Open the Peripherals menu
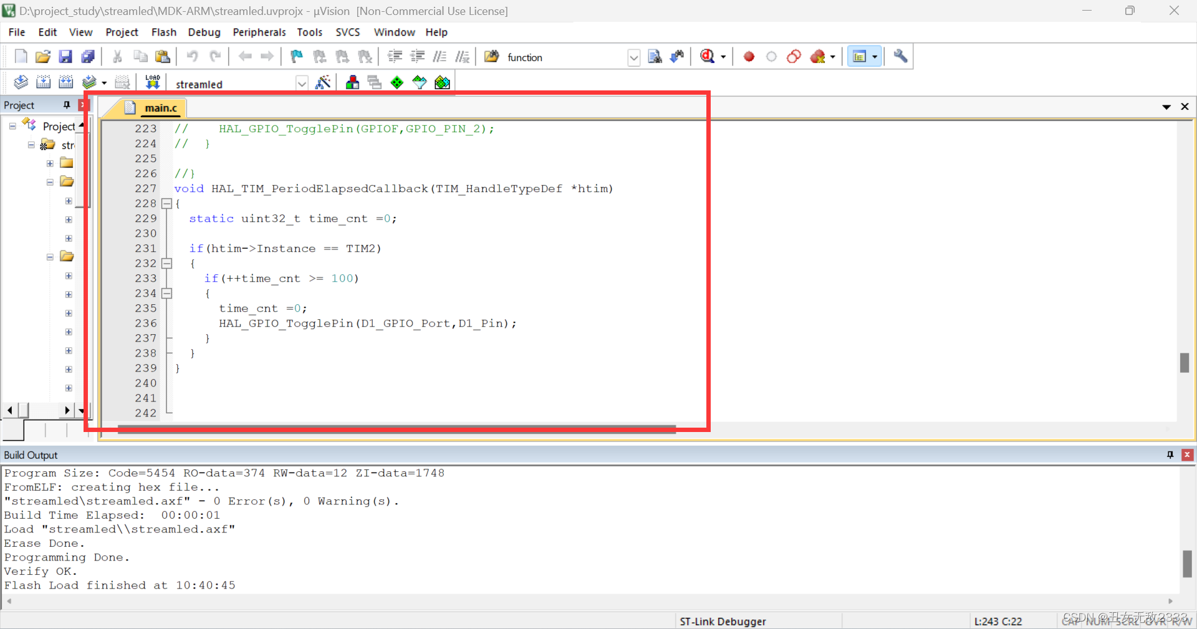1197x629 pixels. [x=259, y=32]
